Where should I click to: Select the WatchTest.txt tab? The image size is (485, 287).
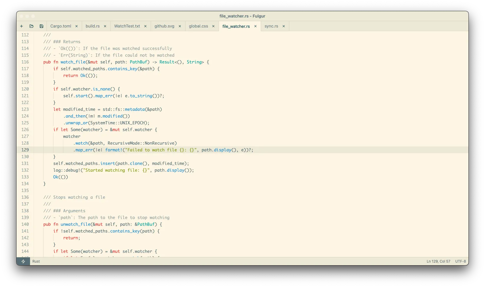click(x=127, y=26)
